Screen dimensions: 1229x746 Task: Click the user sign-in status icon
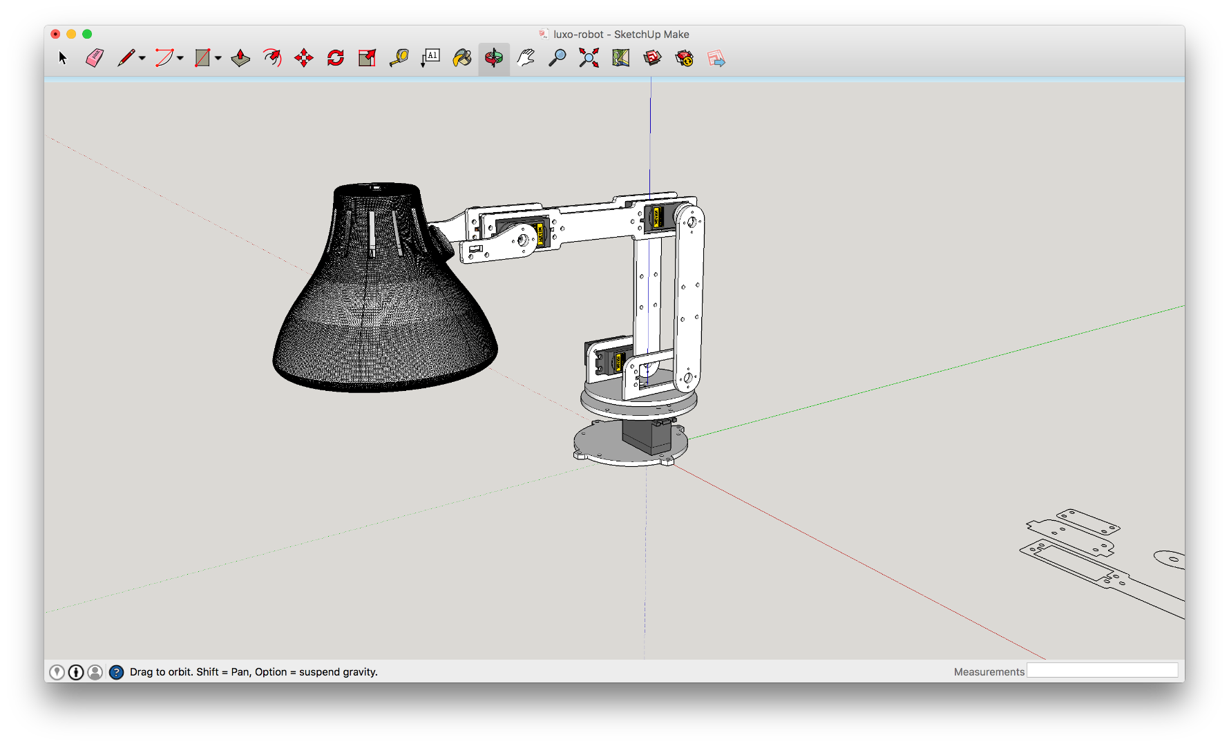(95, 672)
